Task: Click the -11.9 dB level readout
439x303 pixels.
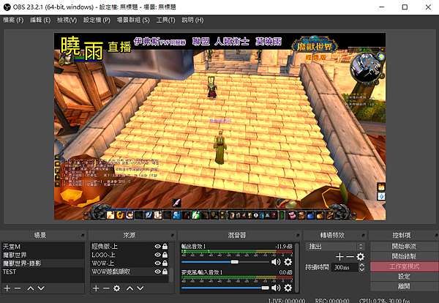Action: click(x=284, y=247)
